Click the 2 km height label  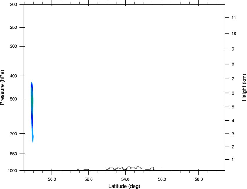tap(233, 147)
